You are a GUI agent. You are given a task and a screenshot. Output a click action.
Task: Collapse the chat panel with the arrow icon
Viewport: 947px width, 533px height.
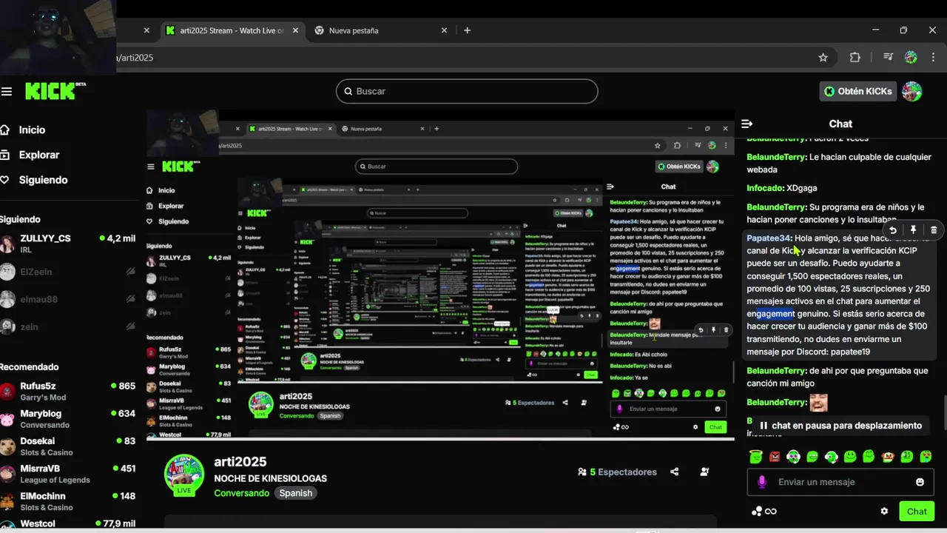pyautogui.click(x=747, y=124)
